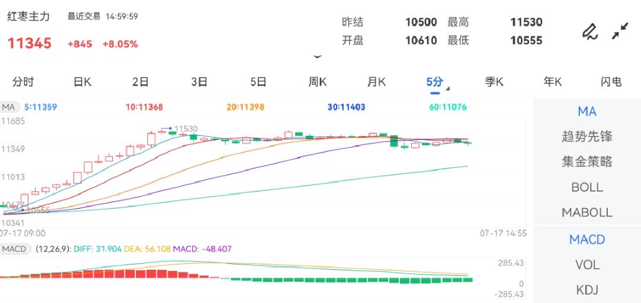Switch to the 日K tab

[x=82, y=82]
